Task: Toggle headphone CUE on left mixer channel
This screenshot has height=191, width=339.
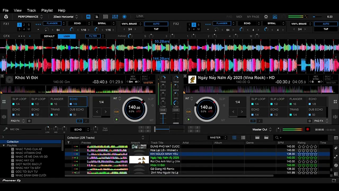Action: coord(163,110)
